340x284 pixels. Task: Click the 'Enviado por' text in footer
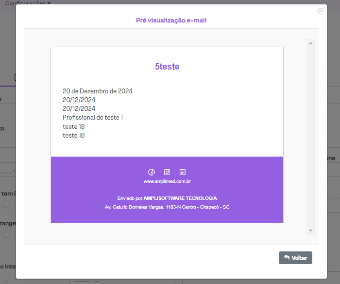pos(130,198)
